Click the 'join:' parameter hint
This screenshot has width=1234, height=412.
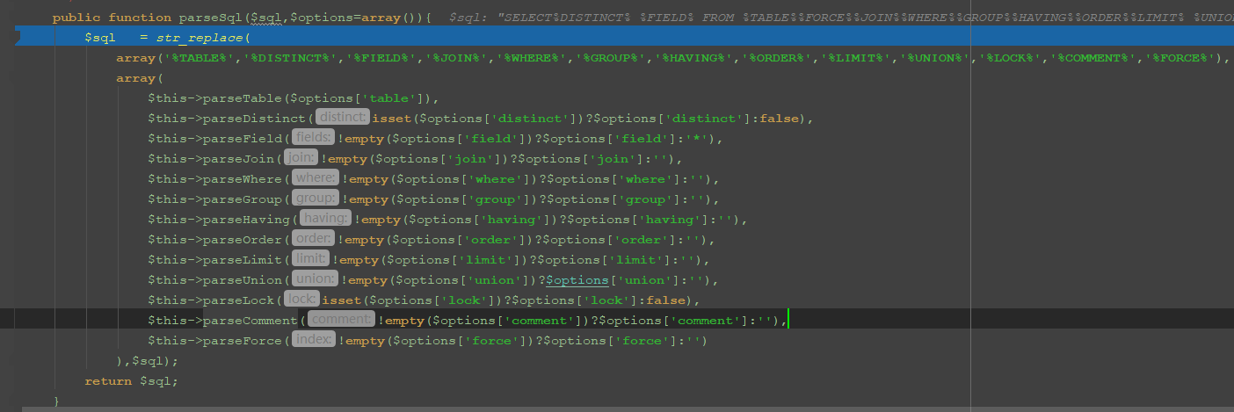[301, 158]
